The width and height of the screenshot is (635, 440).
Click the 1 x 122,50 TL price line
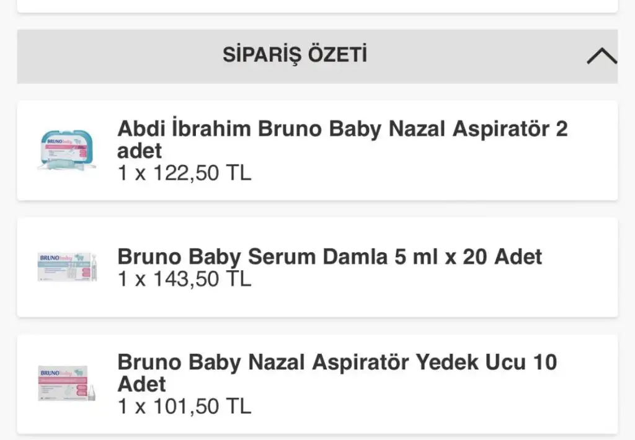tap(184, 173)
